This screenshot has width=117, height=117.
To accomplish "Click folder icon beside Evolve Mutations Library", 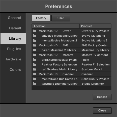I will tap(35, 36).
